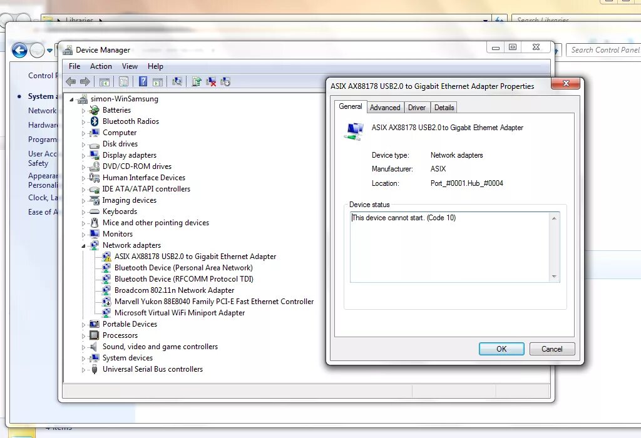Click Ease of Access in Control Panel sidebar
The image size is (641, 438).
[43, 212]
